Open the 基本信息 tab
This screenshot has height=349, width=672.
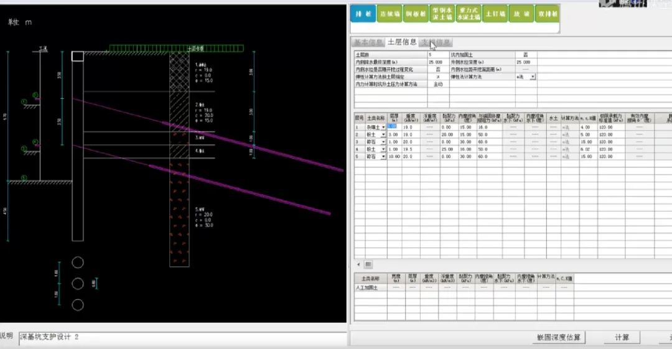pyautogui.click(x=368, y=42)
